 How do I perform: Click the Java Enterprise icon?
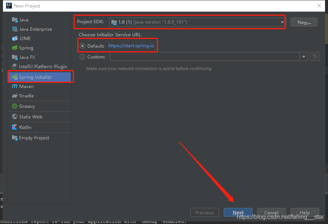click(x=15, y=29)
